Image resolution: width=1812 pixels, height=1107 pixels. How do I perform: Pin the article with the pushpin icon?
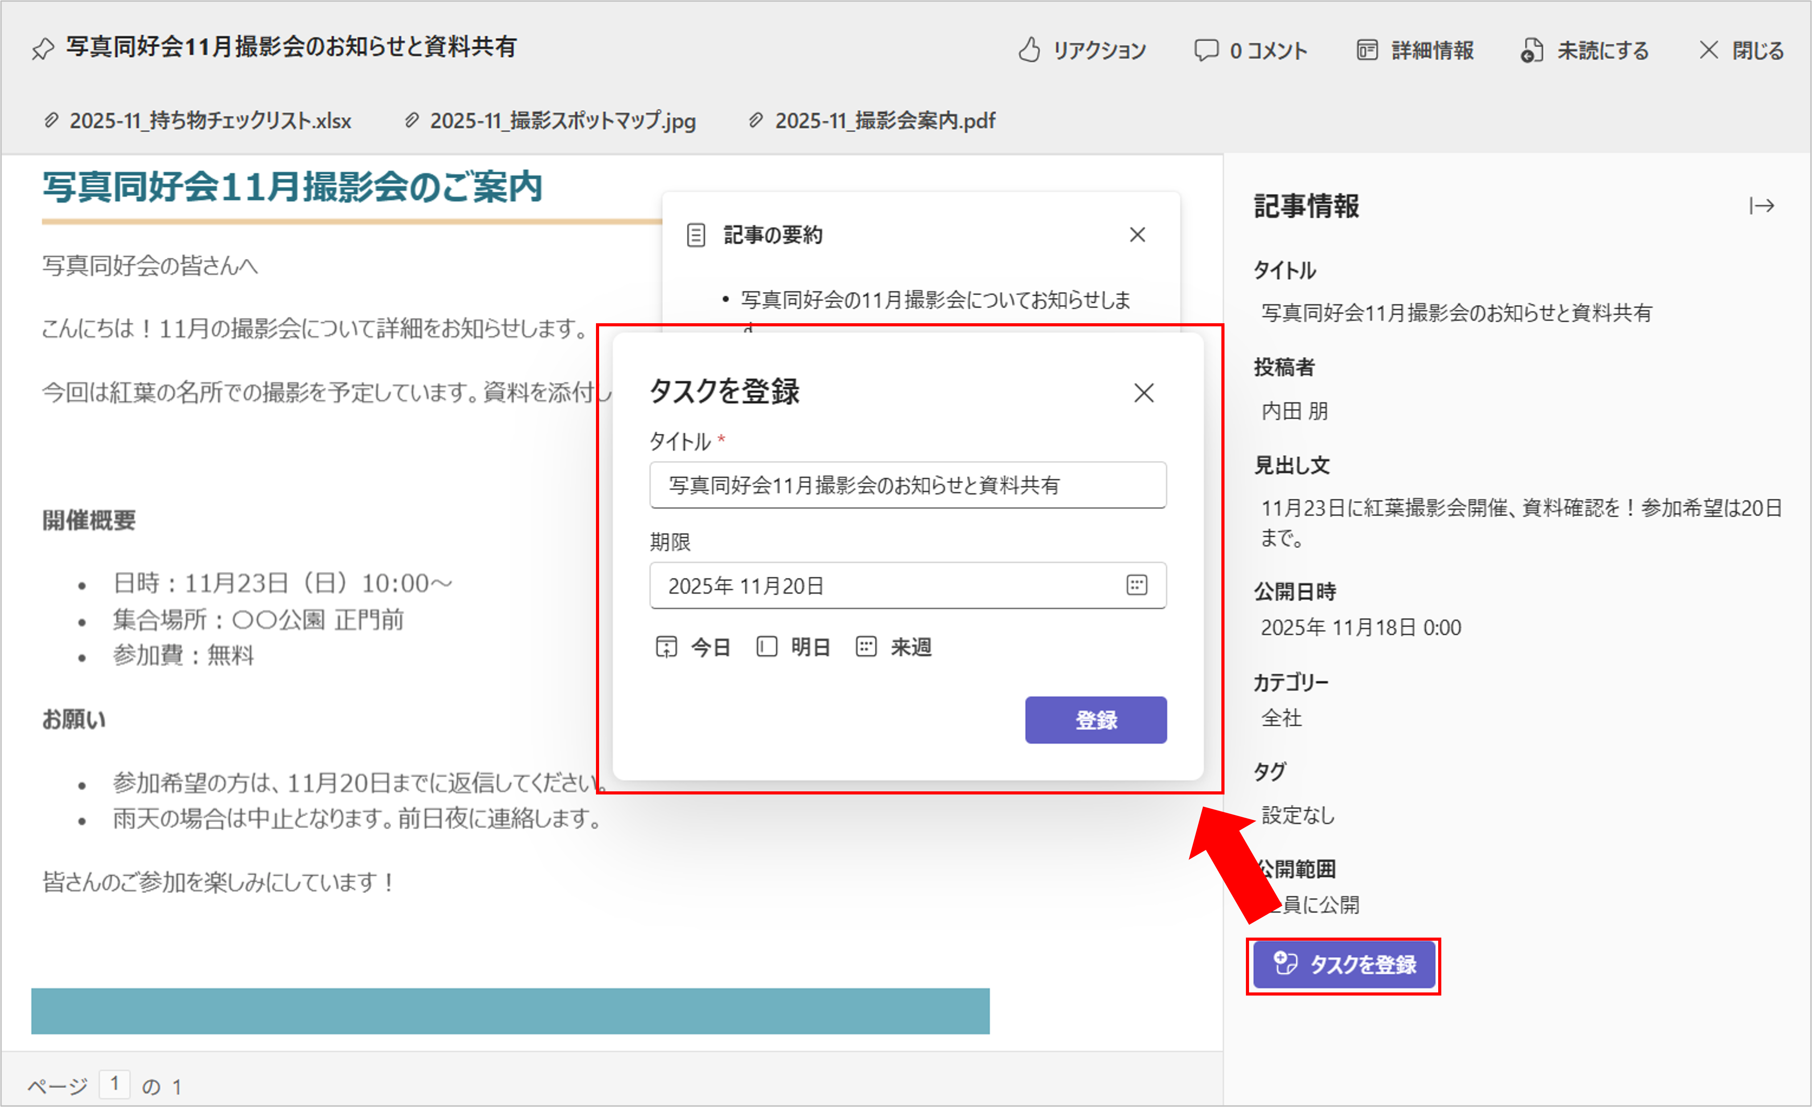pyautogui.click(x=43, y=49)
